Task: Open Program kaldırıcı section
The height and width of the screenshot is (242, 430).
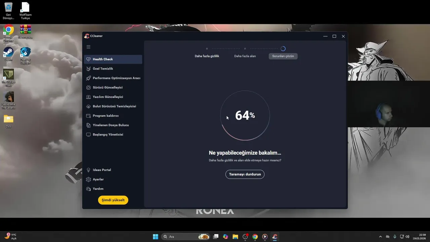Action: coord(113,116)
